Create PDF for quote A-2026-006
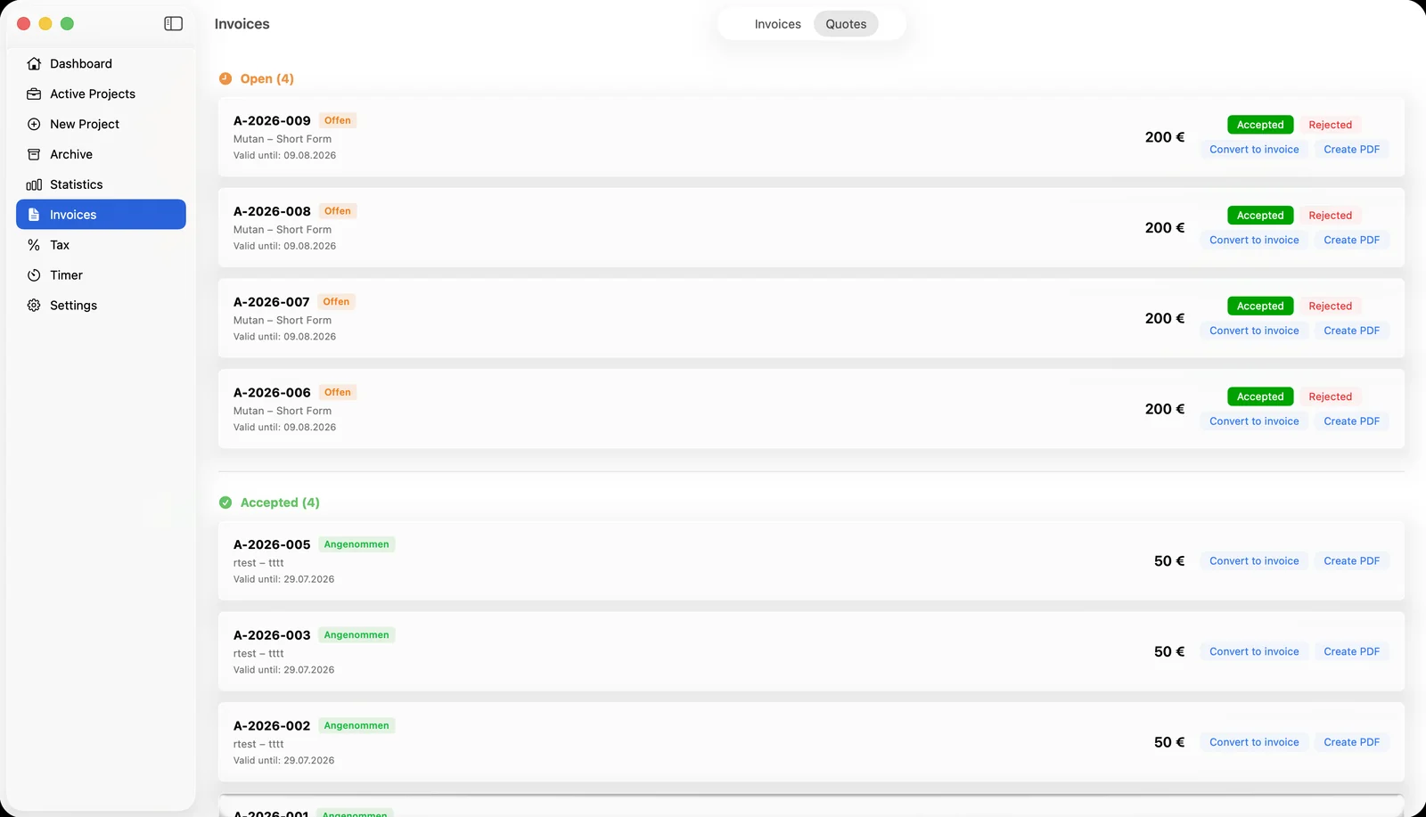Viewport: 1426px width, 817px height. click(x=1351, y=421)
